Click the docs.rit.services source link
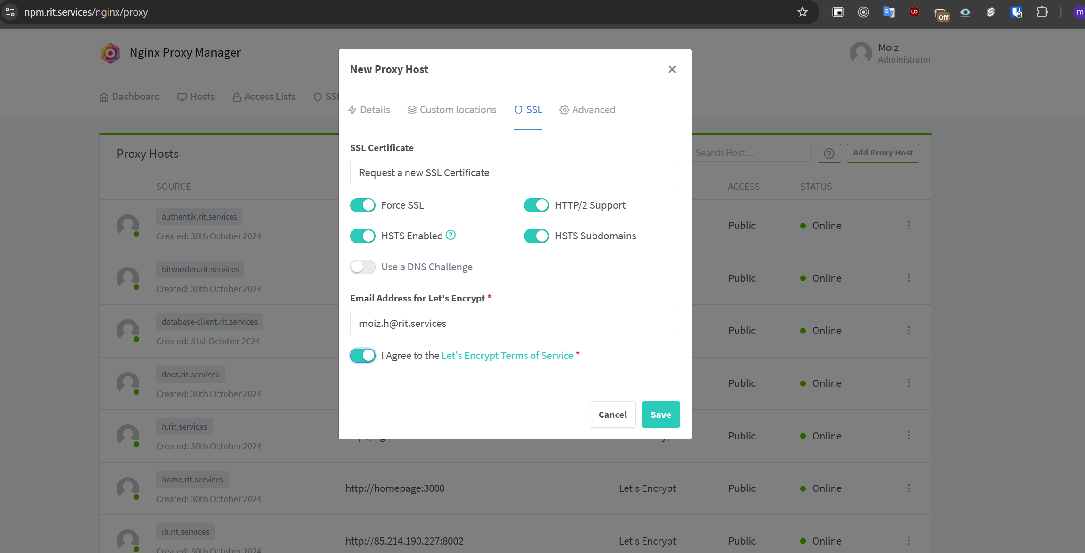Screen dimensions: 1085x553 (x=191, y=374)
